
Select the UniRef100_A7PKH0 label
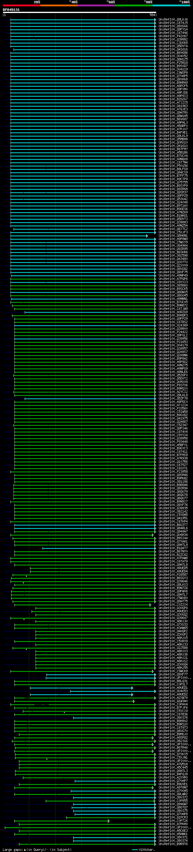[x=173, y=824]
